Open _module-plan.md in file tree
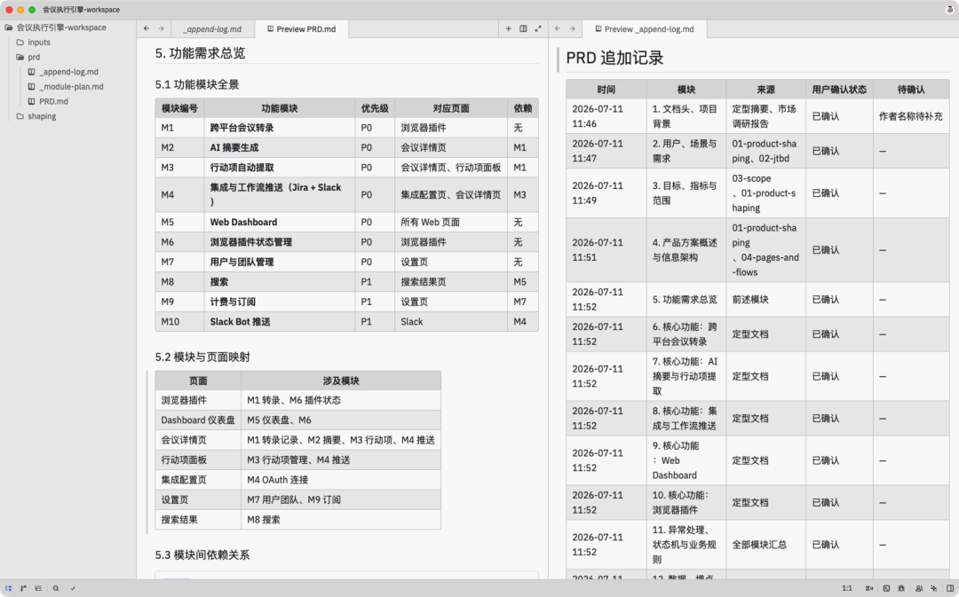The image size is (959, 597). pos(71,86)
